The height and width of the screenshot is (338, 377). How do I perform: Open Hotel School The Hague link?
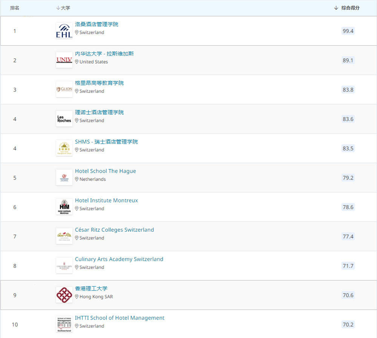tap(105, 171)
